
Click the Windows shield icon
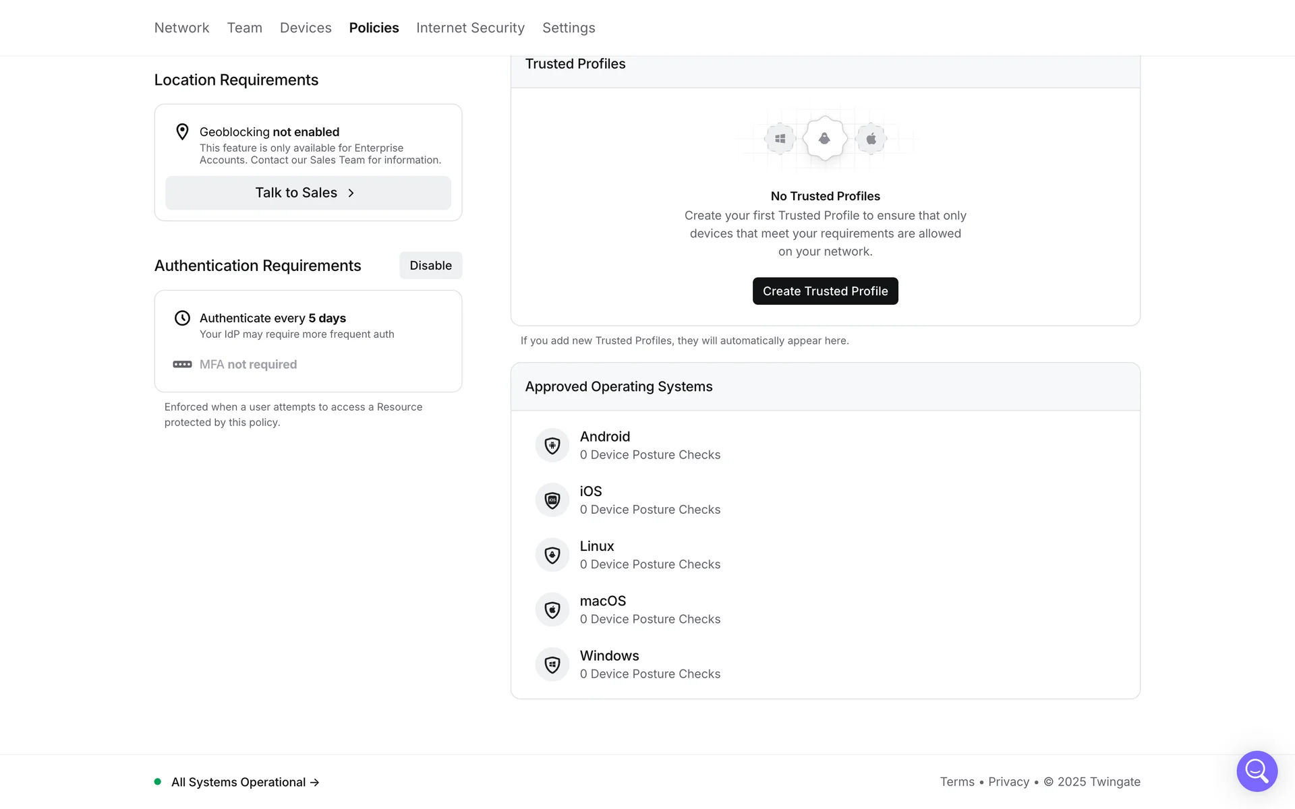(x=552, y=665)
